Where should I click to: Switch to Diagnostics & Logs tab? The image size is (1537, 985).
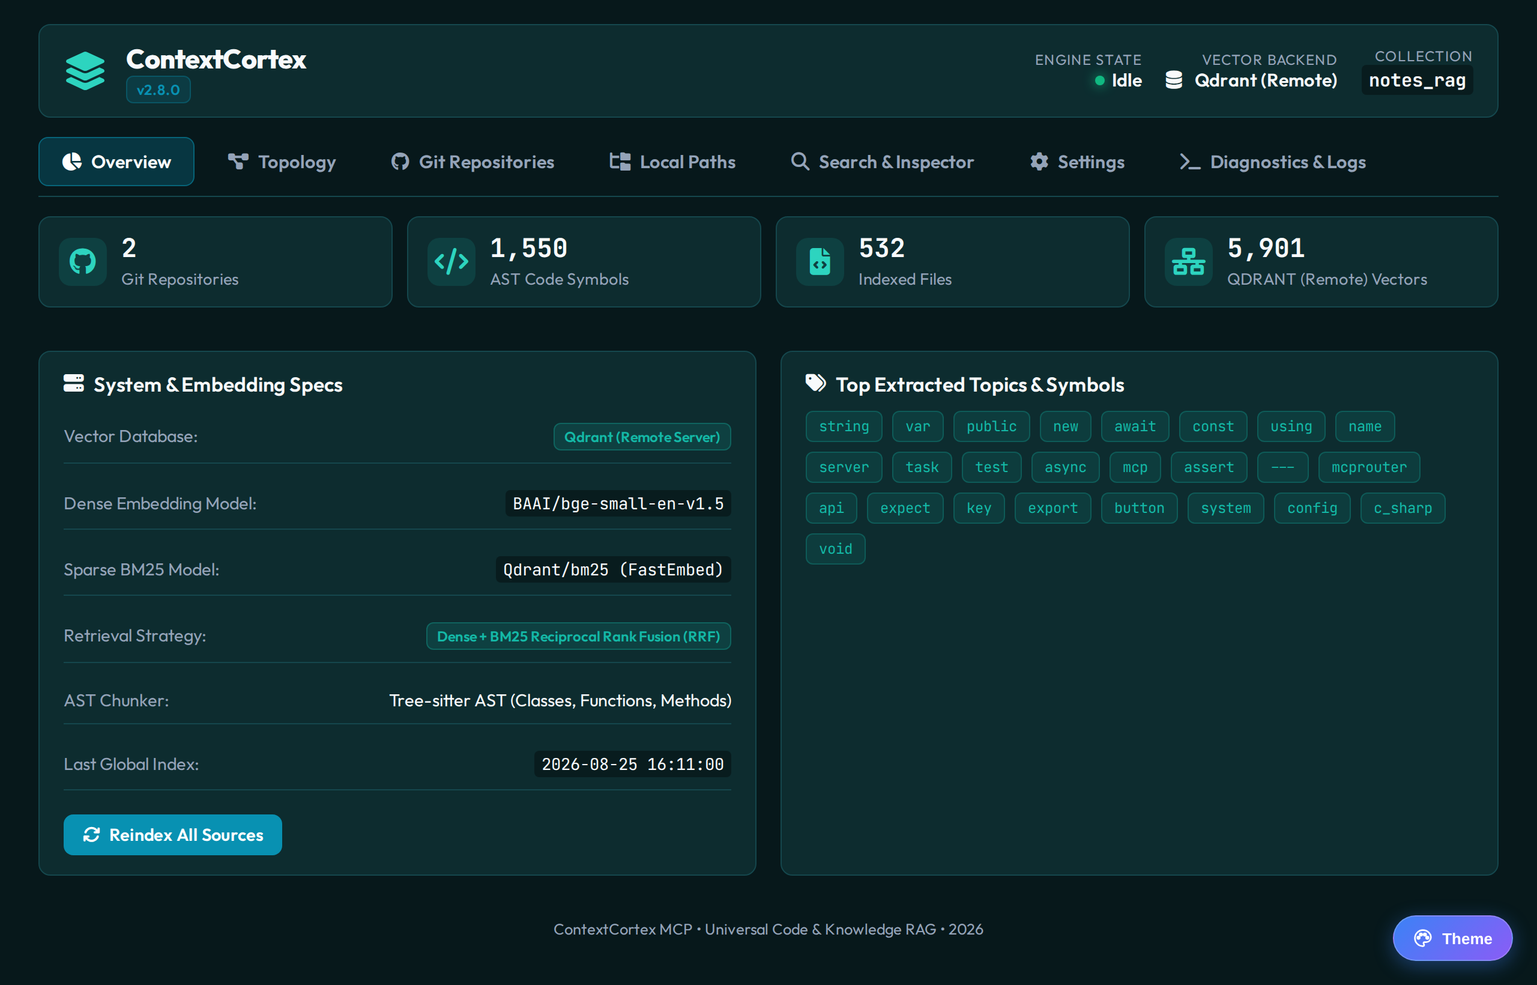(1273, 162)
